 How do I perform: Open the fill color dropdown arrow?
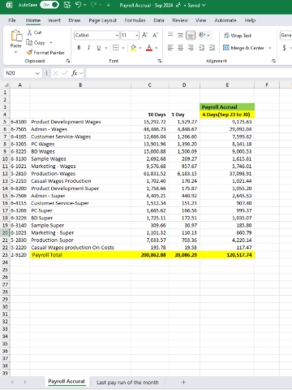tap(140, 48)
